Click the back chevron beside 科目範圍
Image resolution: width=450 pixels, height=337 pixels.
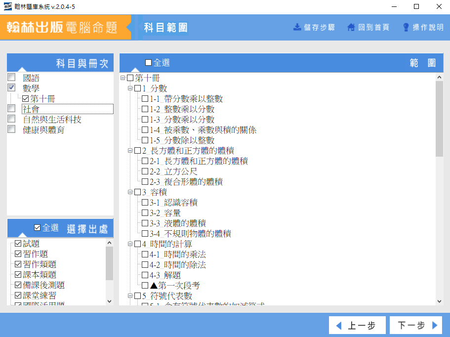[129, 27]
